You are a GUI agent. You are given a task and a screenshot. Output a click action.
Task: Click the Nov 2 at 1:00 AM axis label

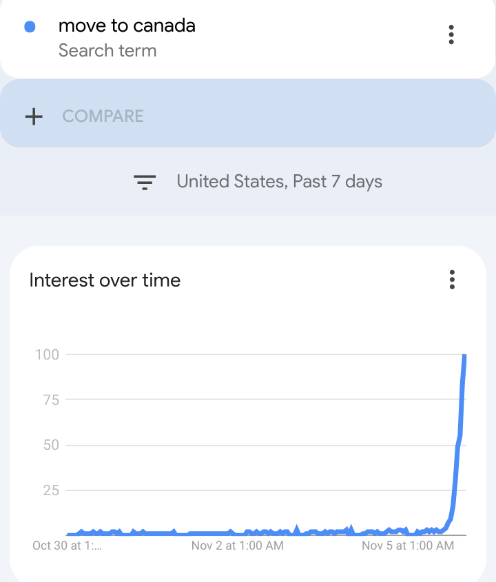point(238,545)
